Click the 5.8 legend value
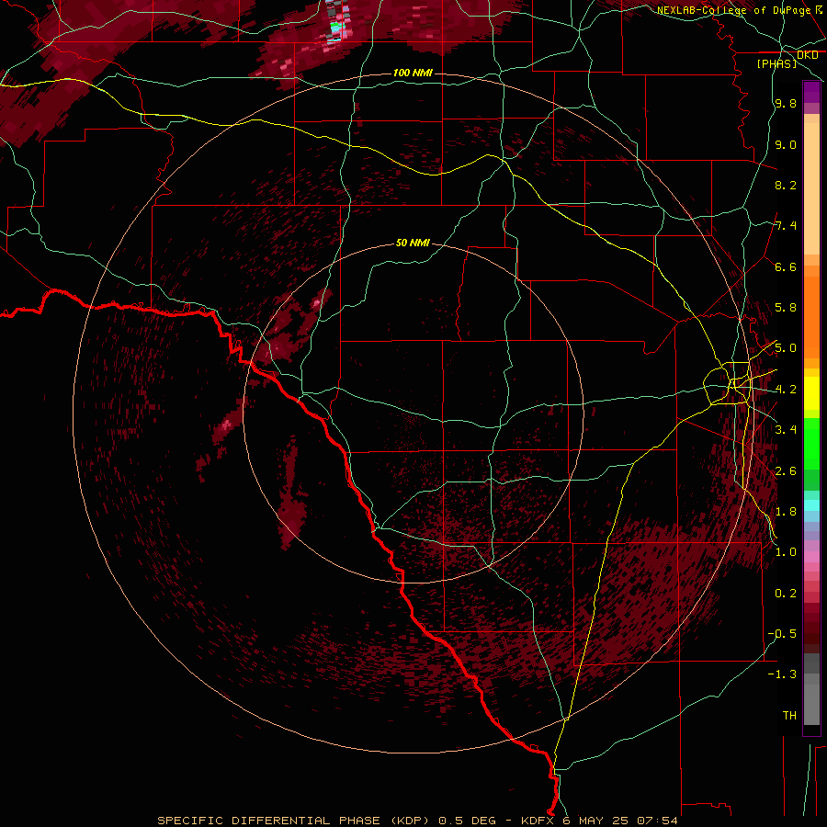This screenshot has height=827, width=827. [x=786, y=308]
